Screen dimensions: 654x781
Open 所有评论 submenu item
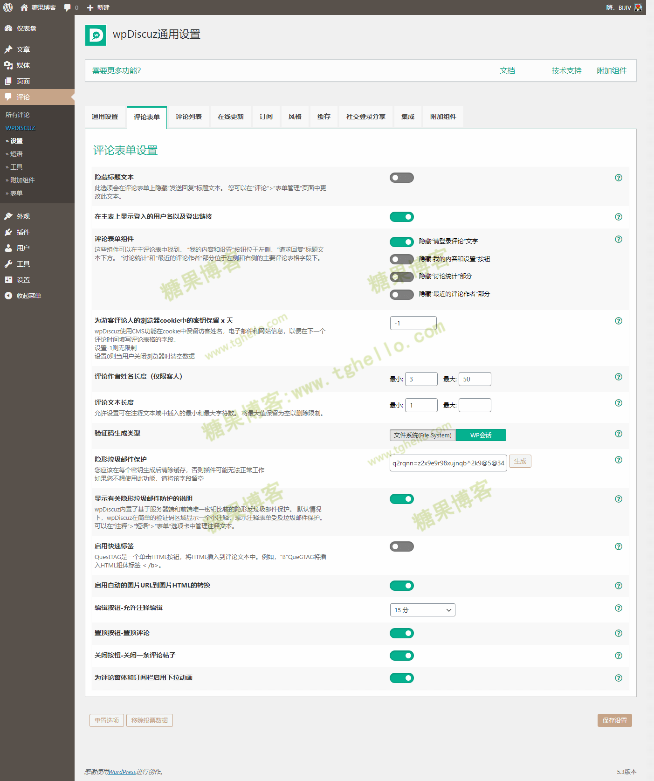click(x=18, y=115)
